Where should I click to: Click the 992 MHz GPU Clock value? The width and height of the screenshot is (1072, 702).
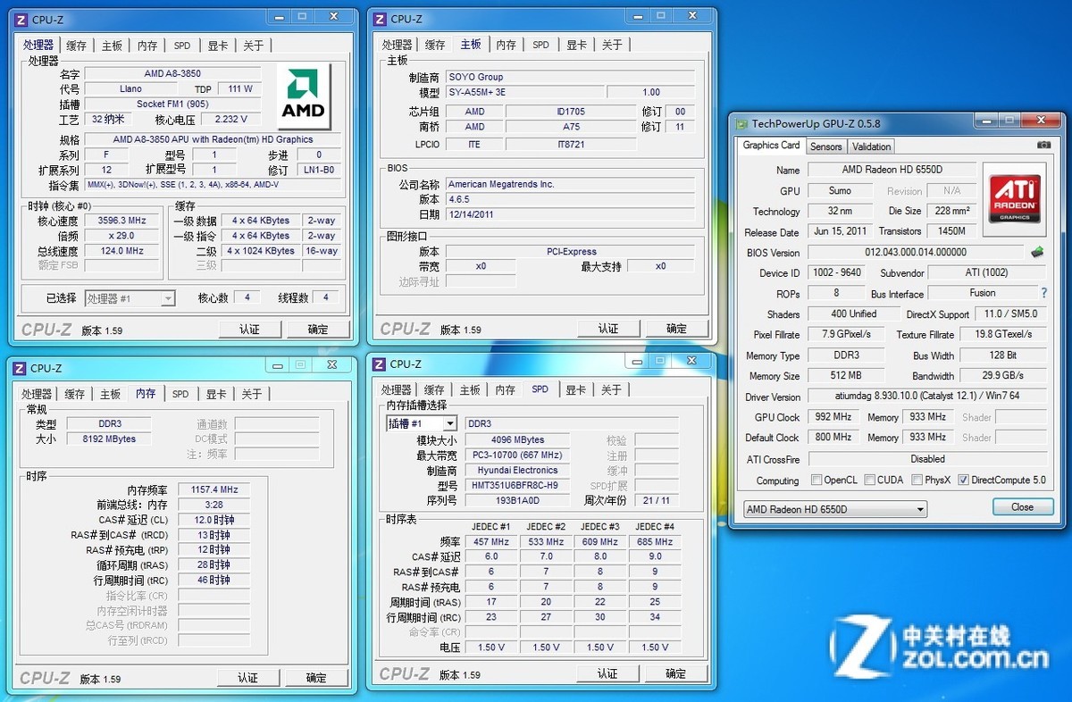click(x=833, y=417)
